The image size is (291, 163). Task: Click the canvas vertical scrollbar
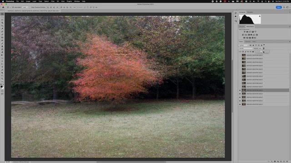(232, 86)
